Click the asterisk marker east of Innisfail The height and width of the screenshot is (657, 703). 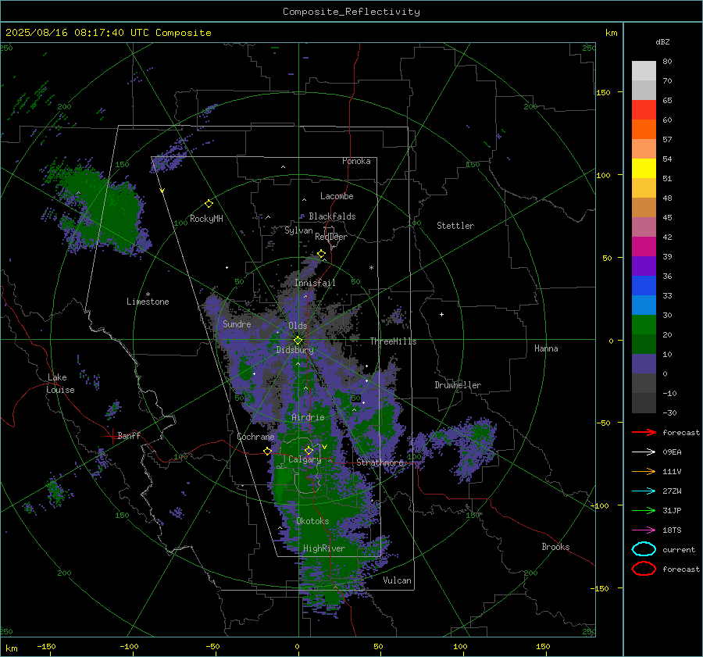click(x=371, y=268)
